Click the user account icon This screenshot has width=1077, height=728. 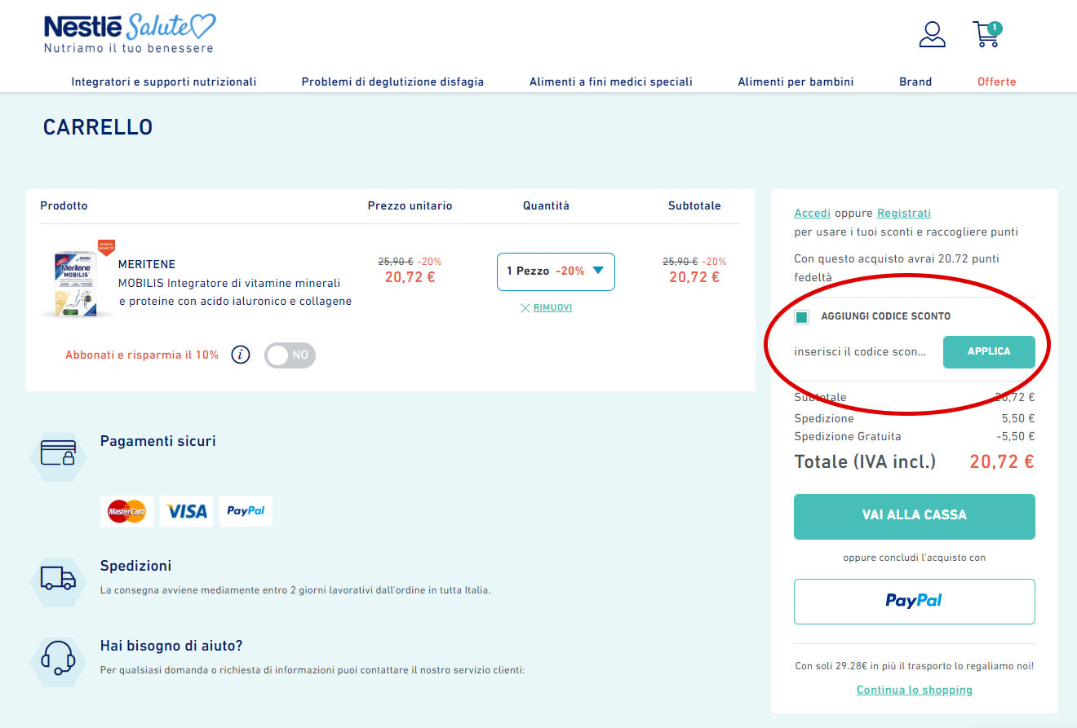(932, 34)
